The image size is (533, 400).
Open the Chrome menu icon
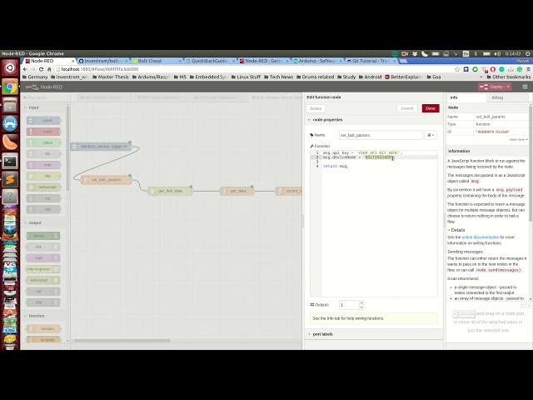[528, 69]
